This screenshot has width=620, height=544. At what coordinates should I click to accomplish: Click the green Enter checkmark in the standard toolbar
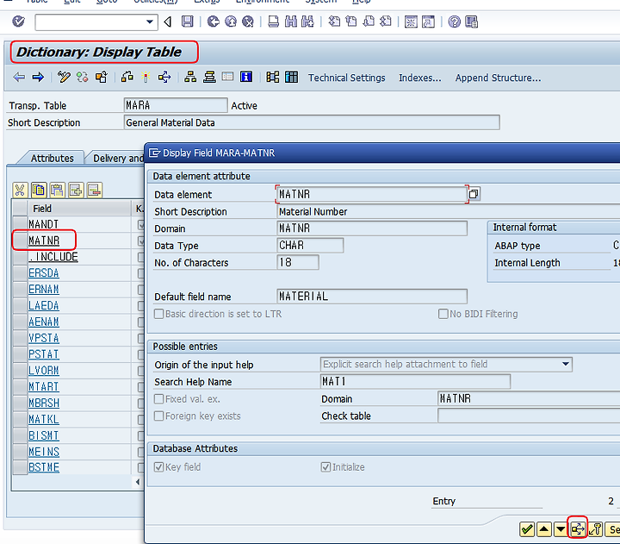pyautogui.click(x=18, y=22)
